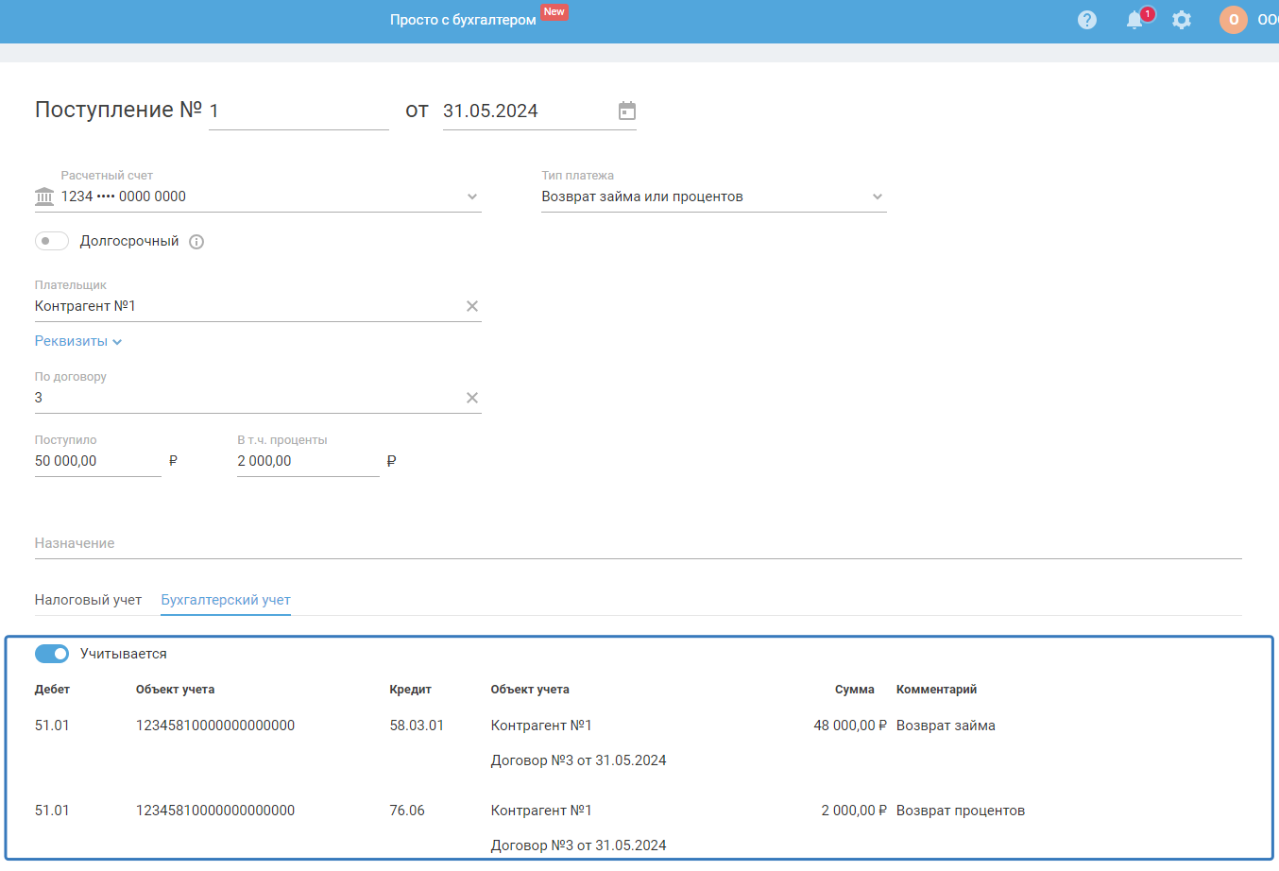Click the Поступило amount field
This screenshot has height=871, width=1279.
(x=97, y=461)
